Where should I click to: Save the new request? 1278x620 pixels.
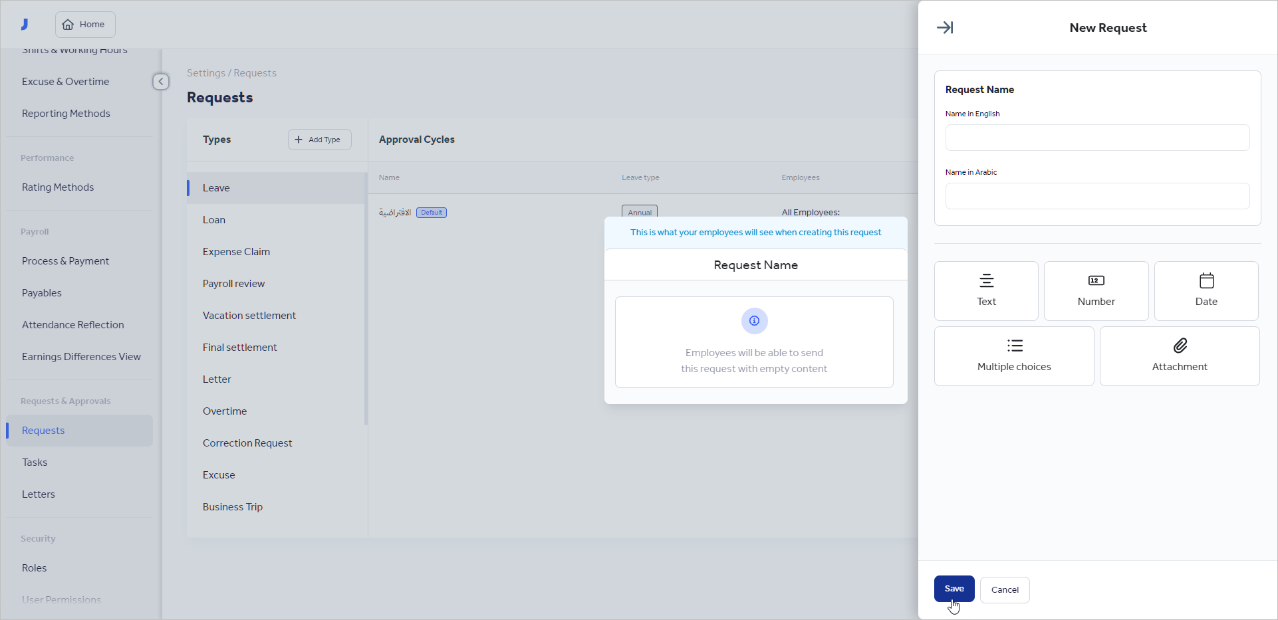[x=954, y=589]
